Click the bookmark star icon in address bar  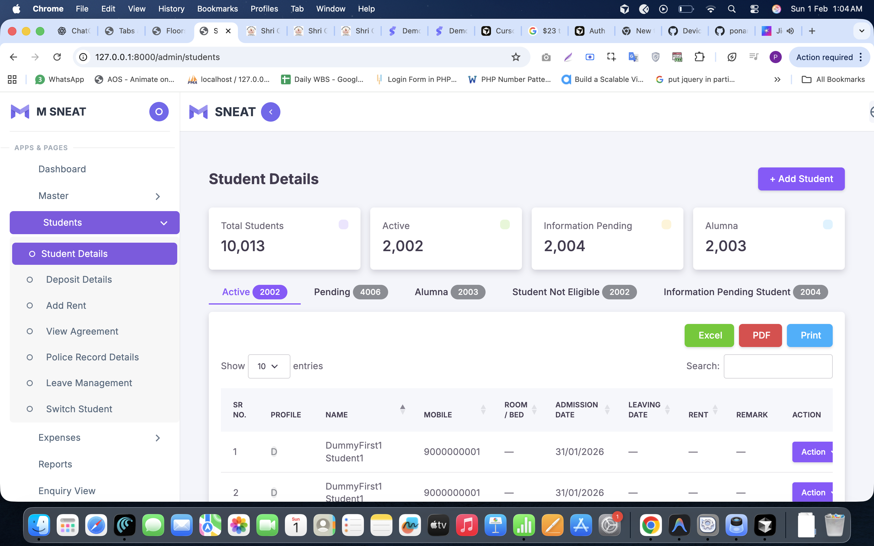click(515, 57)
